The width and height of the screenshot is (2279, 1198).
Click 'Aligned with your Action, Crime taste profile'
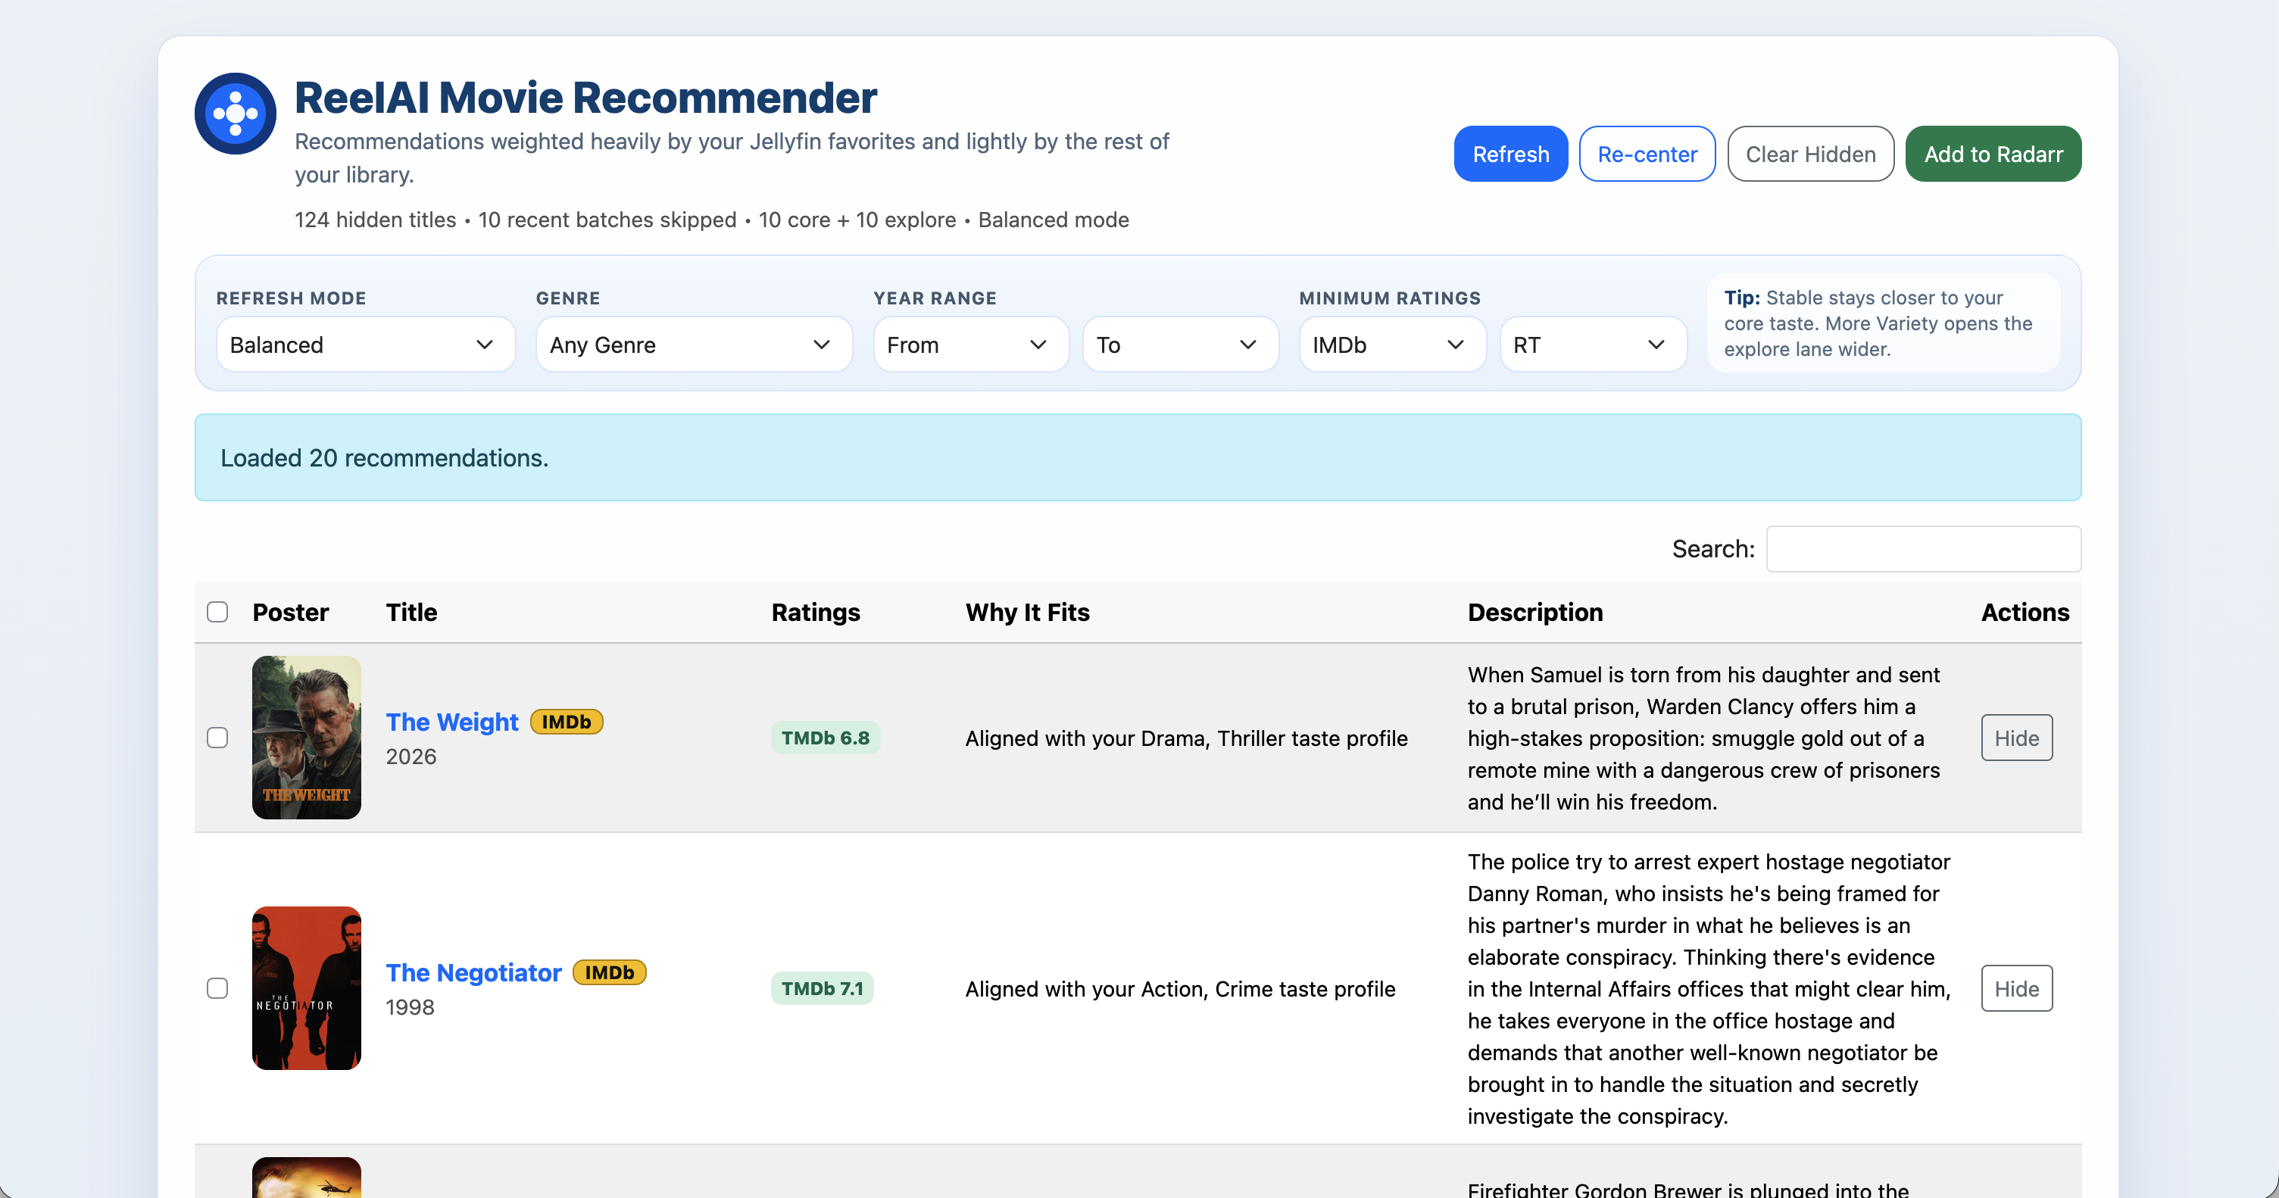point(1180,988)
